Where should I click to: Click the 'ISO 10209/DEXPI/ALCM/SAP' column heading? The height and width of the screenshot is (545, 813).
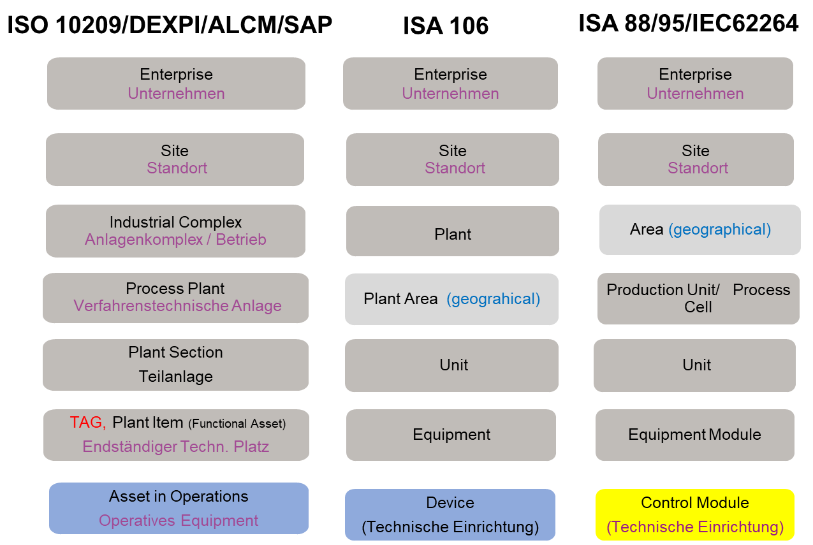tap(170, 25)
